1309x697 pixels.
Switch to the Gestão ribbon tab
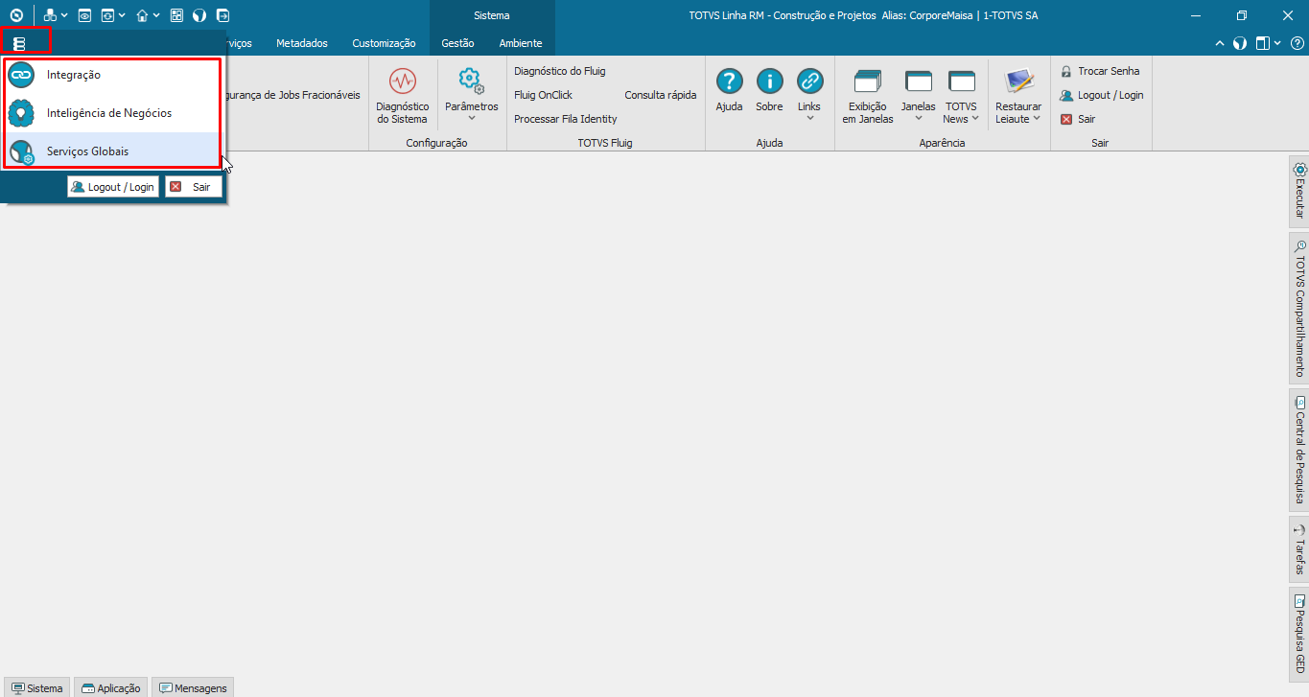click(x=457, y=43)
